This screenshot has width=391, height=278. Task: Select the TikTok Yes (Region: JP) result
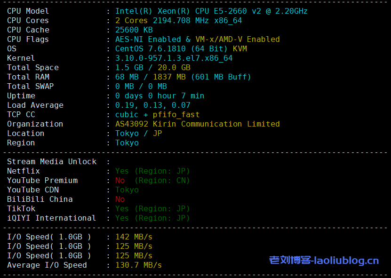(152, 208)
